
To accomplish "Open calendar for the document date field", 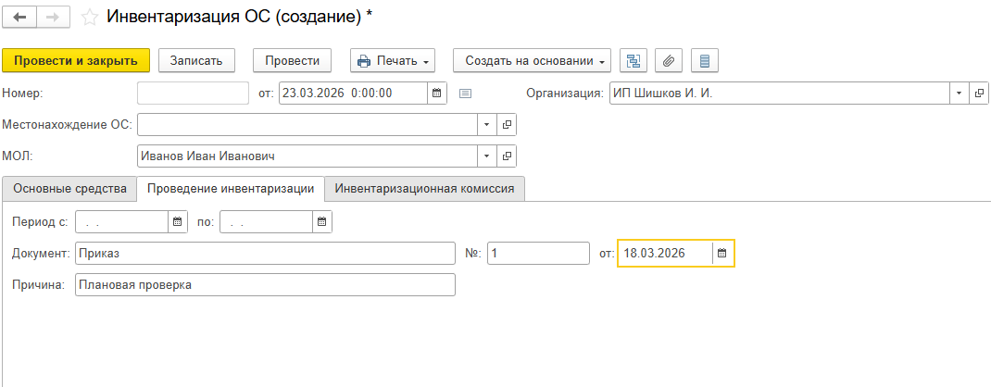I will [x=436, y=93].
